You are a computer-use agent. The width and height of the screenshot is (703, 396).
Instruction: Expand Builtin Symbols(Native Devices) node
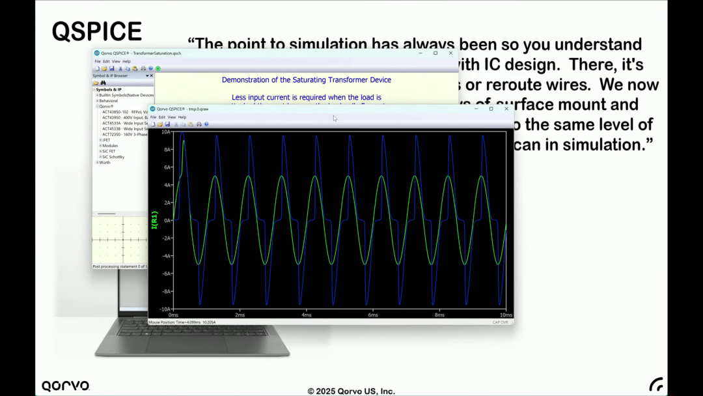pos(97,95)
